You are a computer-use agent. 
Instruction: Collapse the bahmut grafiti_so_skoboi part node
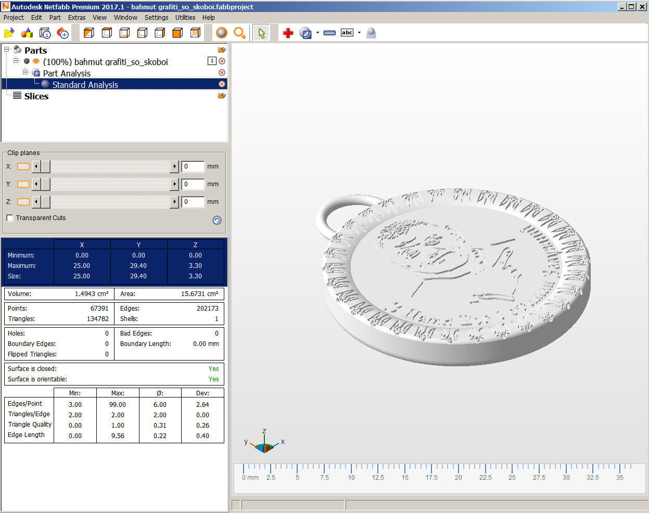pos(16,61)
